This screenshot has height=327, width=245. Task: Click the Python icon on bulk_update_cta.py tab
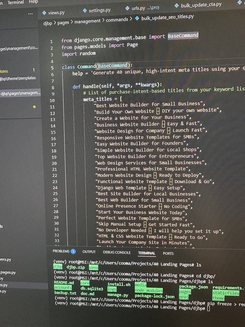[177, 5]
